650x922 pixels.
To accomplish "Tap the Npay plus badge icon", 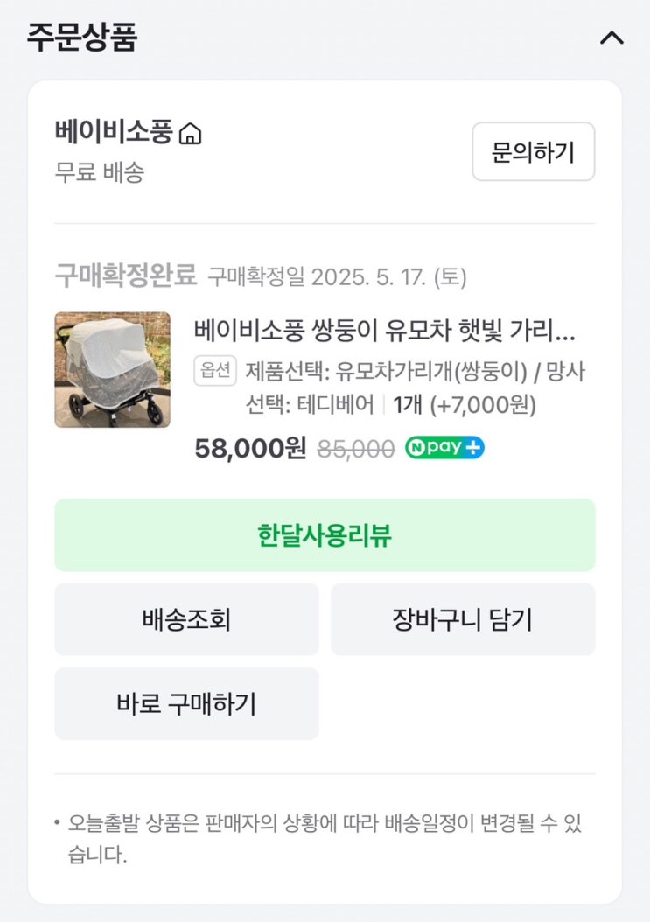I will (x=444, y=448).
